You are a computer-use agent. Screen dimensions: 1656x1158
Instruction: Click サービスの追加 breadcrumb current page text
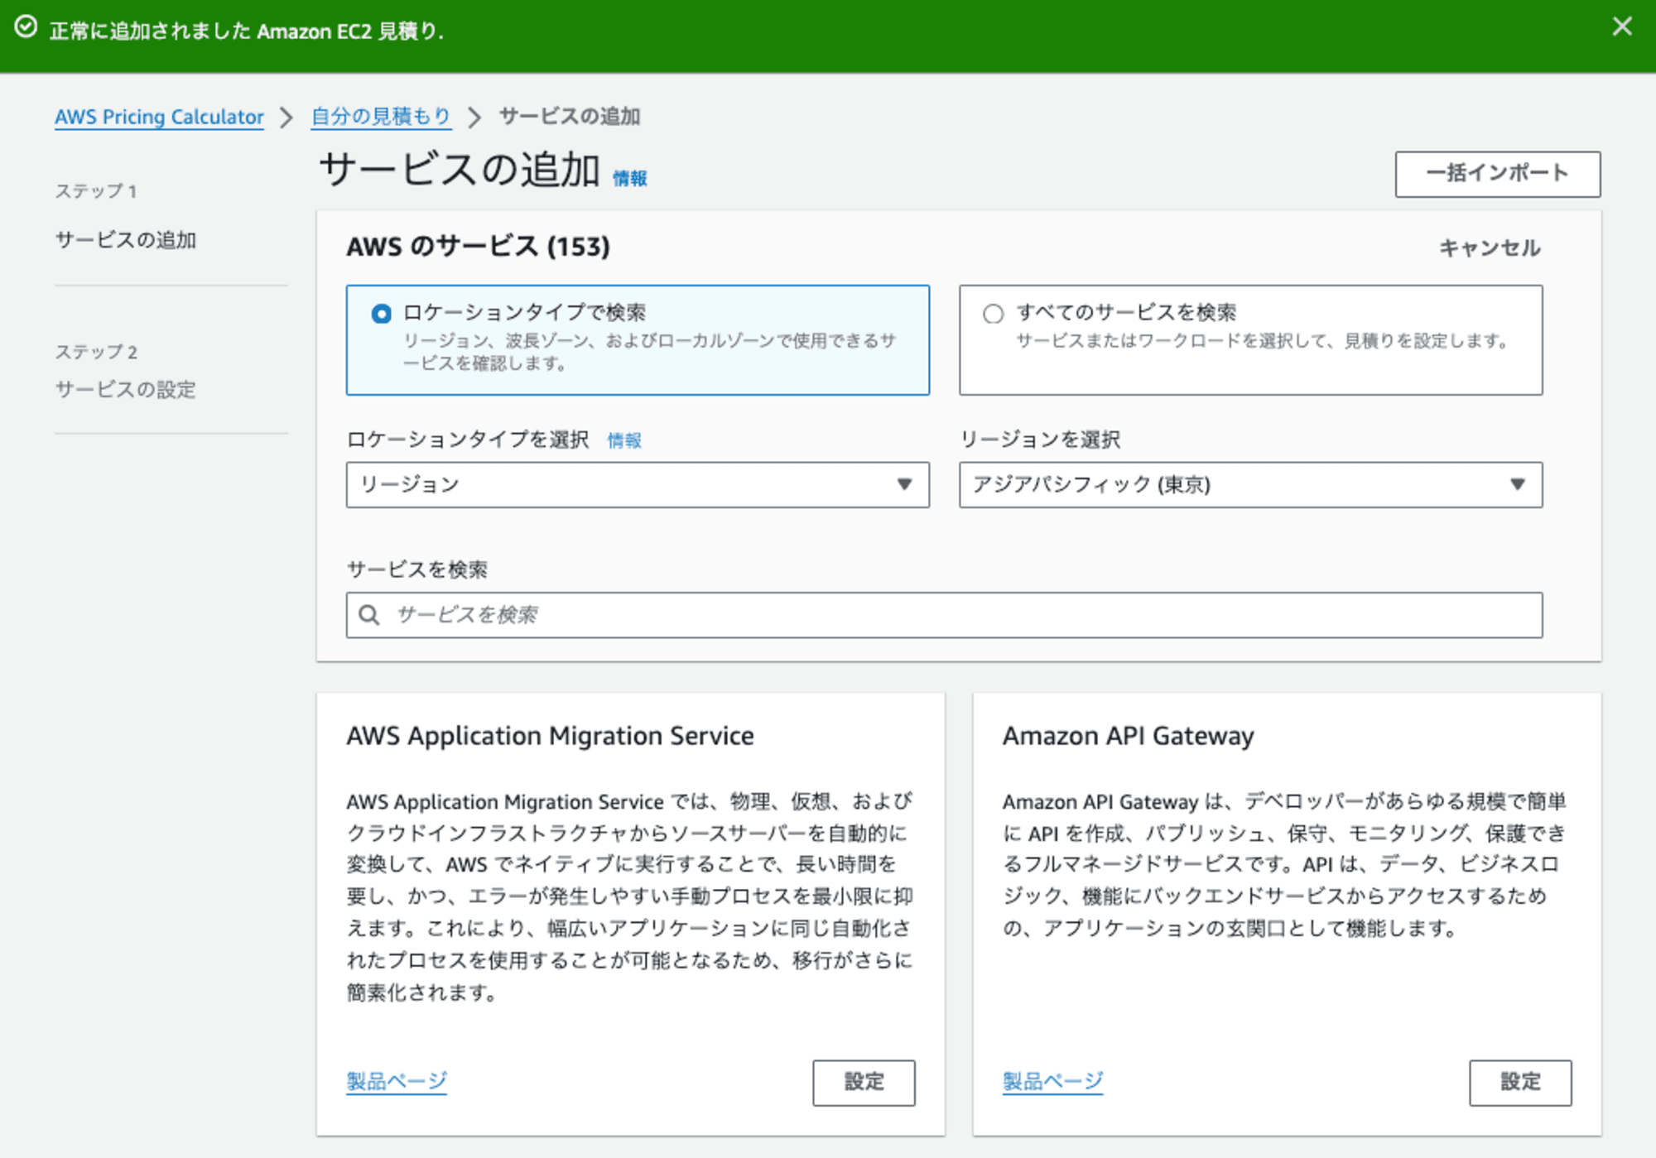pyautogui.click(x=570, y=117)
